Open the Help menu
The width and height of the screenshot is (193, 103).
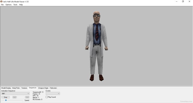[x=21, y=5]
